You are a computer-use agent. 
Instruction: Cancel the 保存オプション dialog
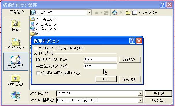tap(130, 79)
